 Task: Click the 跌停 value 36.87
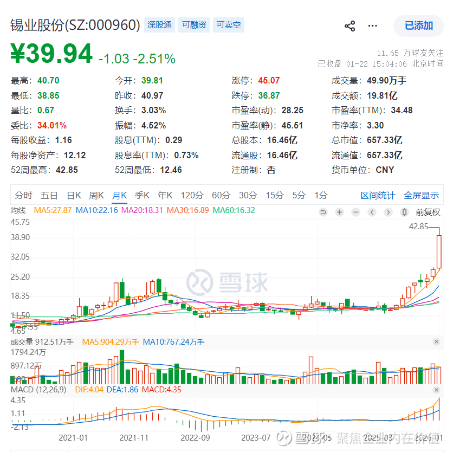point(269,96)
